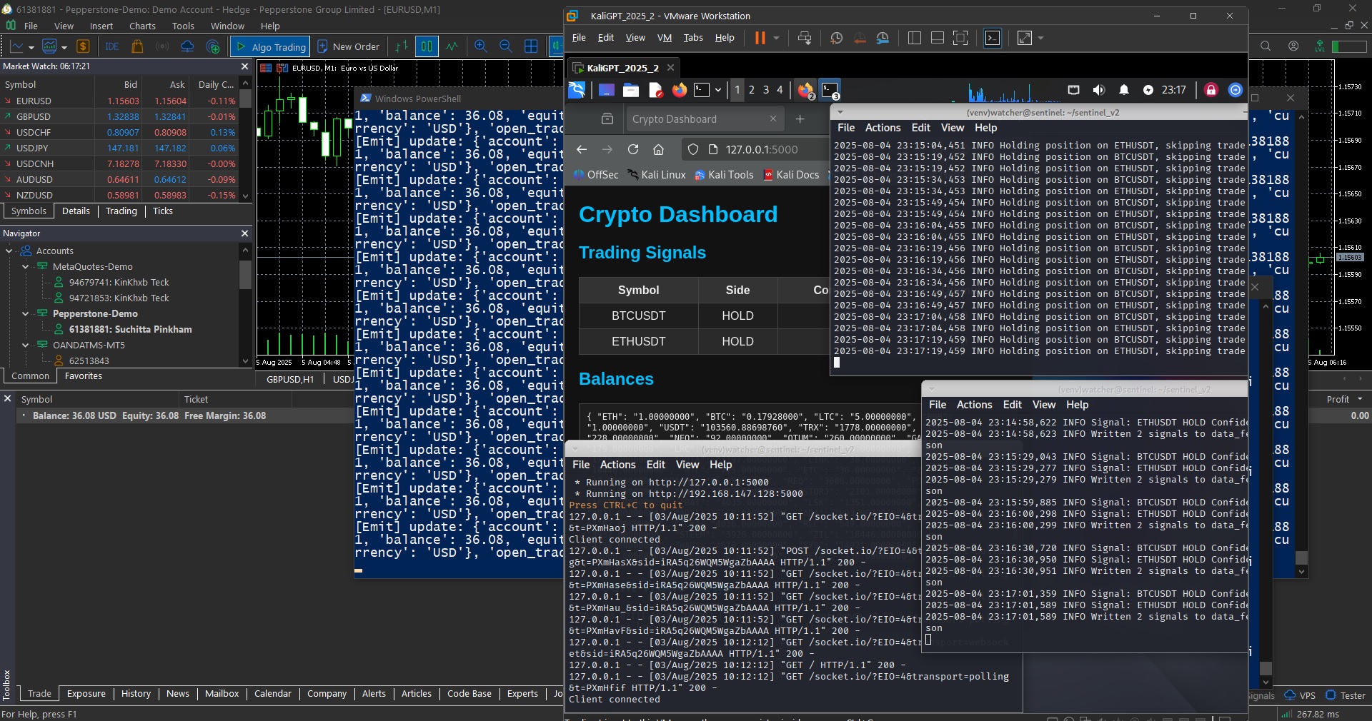This screenshot has width=1372, height=721.
Task: Toggle VMware console view button
Action: pos(993,38)
